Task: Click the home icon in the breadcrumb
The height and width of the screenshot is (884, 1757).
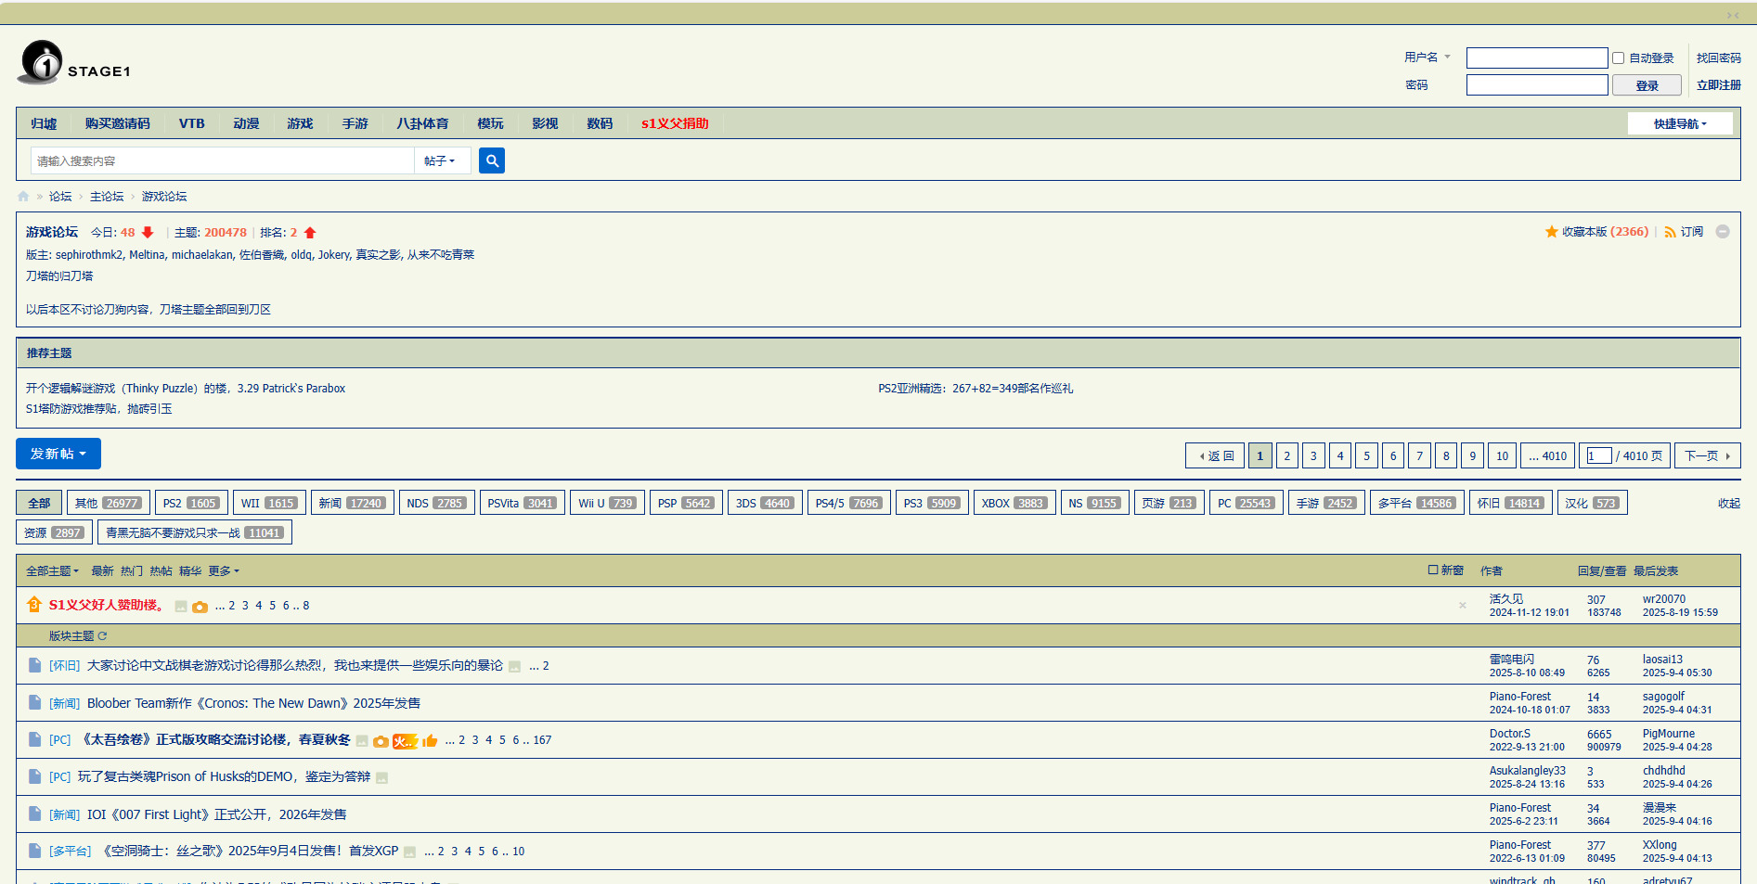Action: pyautogui.click(x=23, y=197)
